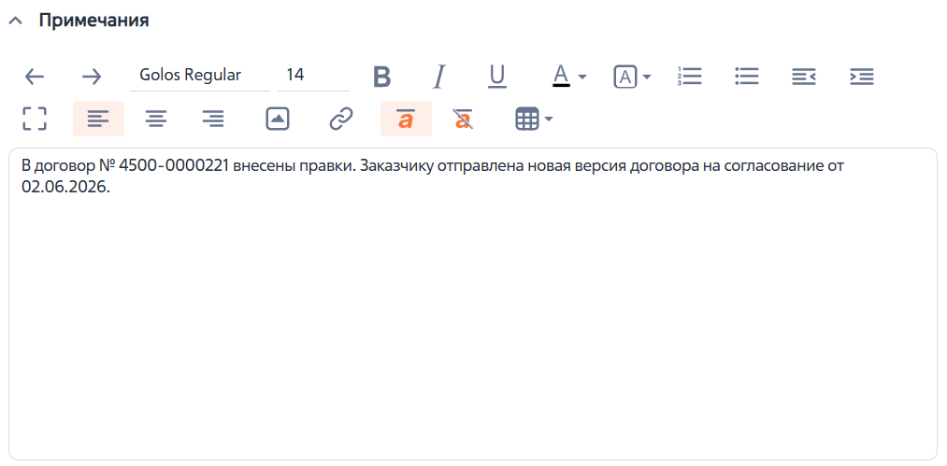947x466 pixels.
Task: Align text to the left
Action: 98,119
